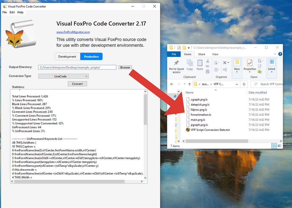Switch to Large icons view in Explorer status bar
Screen dimensions: 292x208
[x=279, y=146]
